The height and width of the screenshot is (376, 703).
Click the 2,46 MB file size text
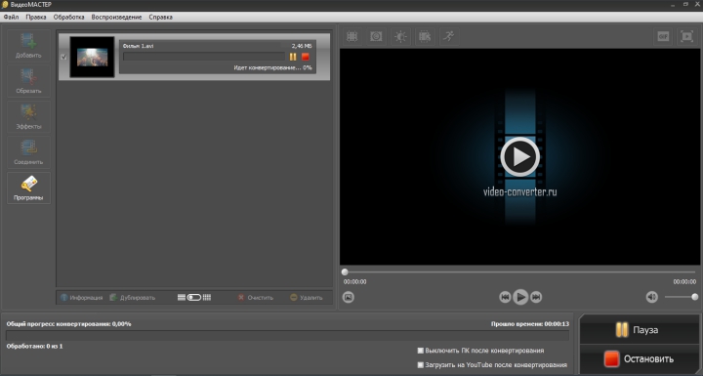[302, 46]
